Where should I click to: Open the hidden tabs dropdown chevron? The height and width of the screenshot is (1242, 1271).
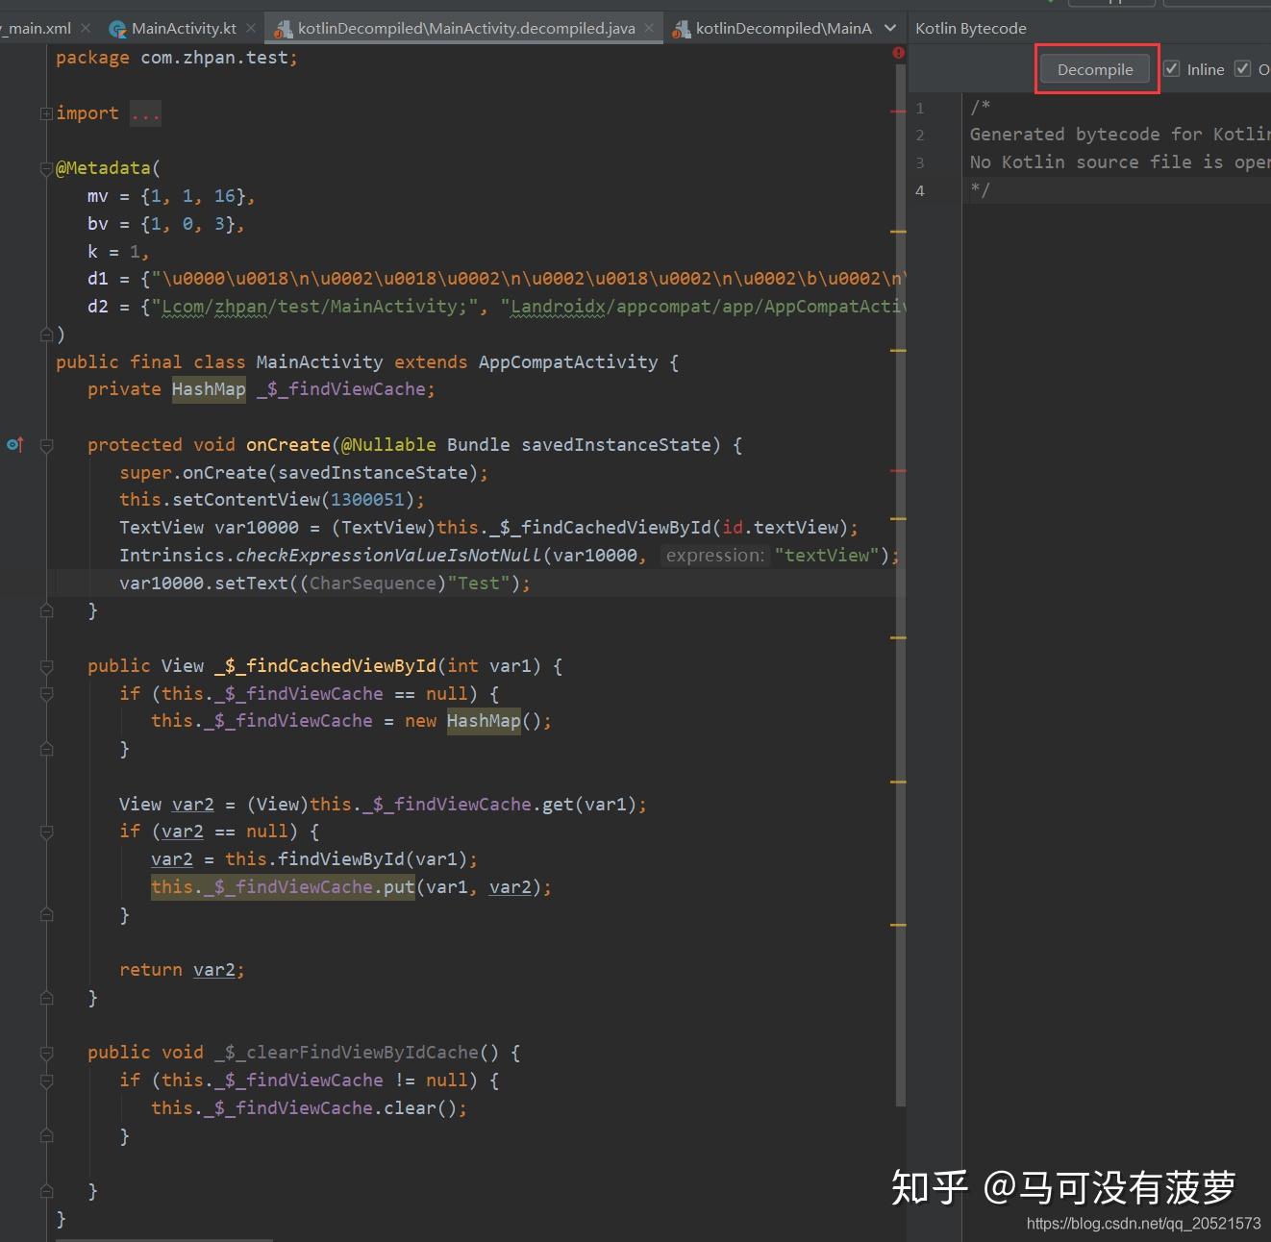pyautogui.click(x=890, y=28)
